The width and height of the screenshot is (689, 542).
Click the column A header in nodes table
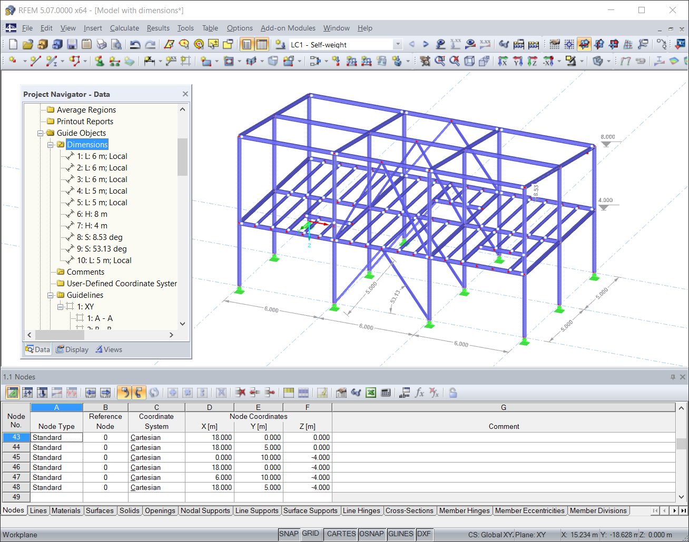56,407
